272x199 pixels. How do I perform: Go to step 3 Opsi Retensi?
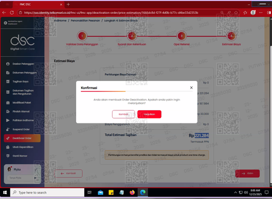[182, 36]
